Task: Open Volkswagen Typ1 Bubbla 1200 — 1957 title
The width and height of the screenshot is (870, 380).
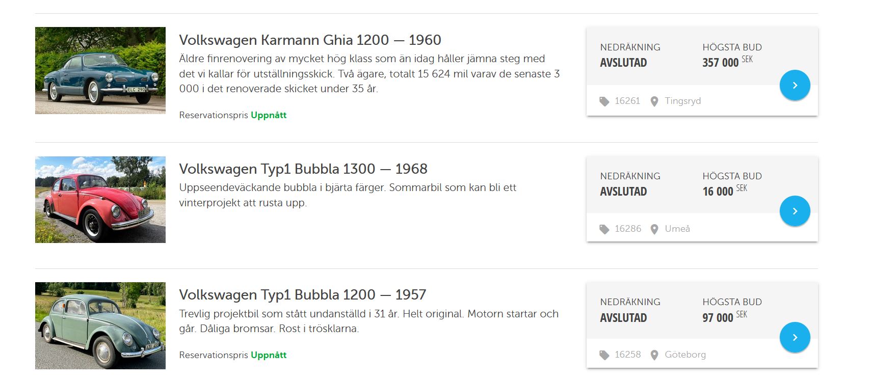Action: 302,294
